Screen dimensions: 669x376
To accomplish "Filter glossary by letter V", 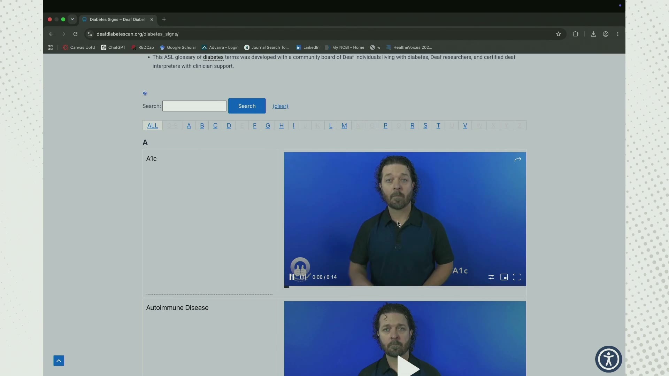I will [x=465, y=126].
